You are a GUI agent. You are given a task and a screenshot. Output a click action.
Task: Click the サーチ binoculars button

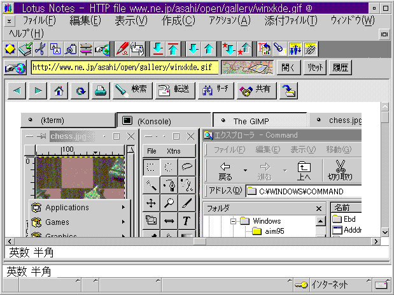(216, 90)
